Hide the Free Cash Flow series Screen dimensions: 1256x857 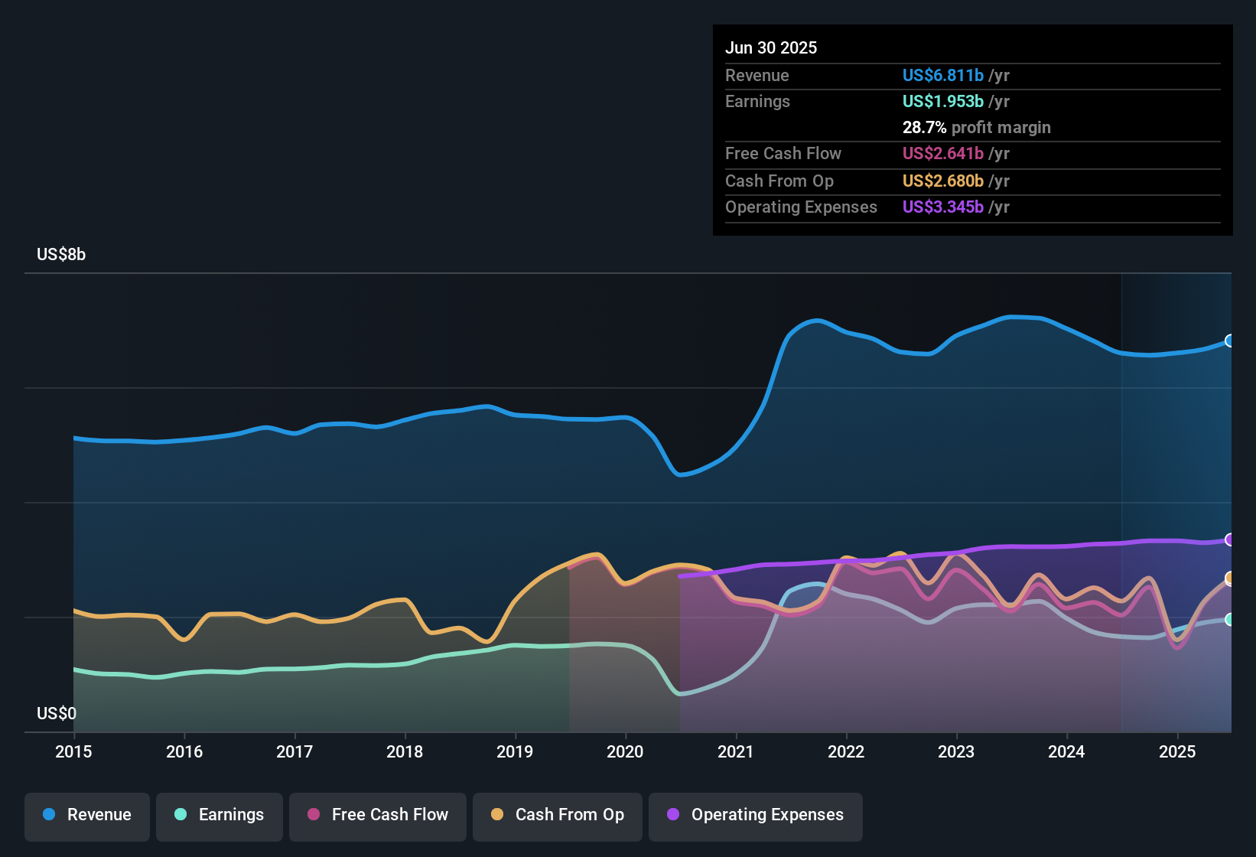378,815
